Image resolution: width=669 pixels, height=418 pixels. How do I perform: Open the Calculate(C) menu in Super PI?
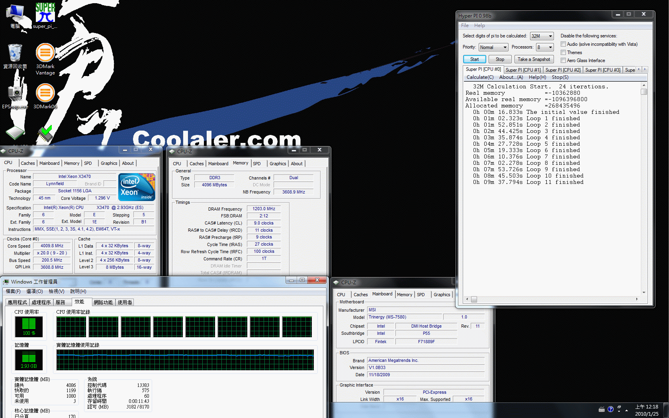point(480,77)
